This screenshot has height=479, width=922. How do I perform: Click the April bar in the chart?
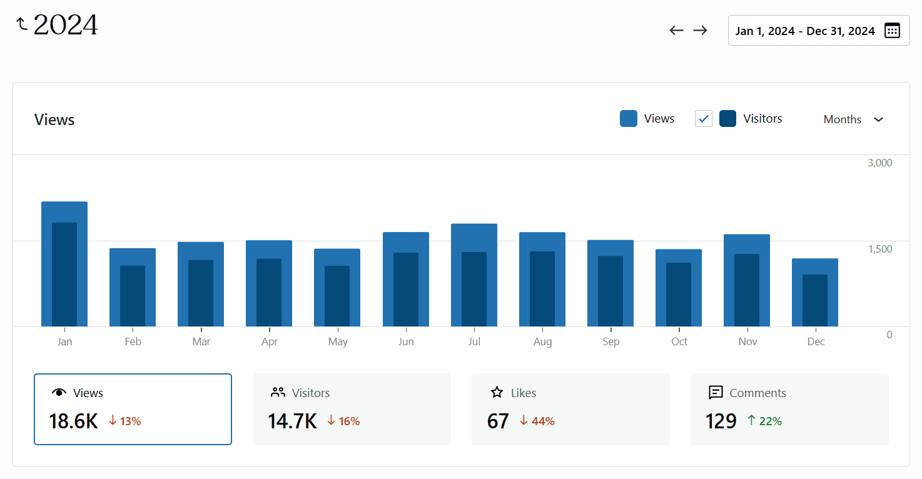[x=269, y=283]
